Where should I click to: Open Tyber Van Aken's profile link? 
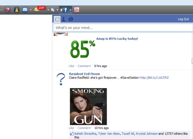(109, 134)
